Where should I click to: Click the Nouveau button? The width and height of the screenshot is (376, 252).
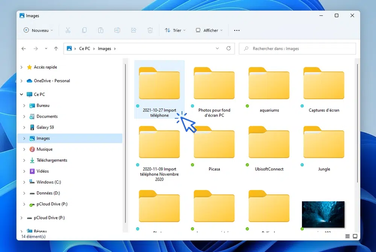(38, 30)
